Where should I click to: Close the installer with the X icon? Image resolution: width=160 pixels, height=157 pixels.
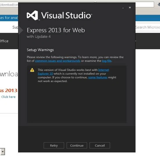click(130, 8)
